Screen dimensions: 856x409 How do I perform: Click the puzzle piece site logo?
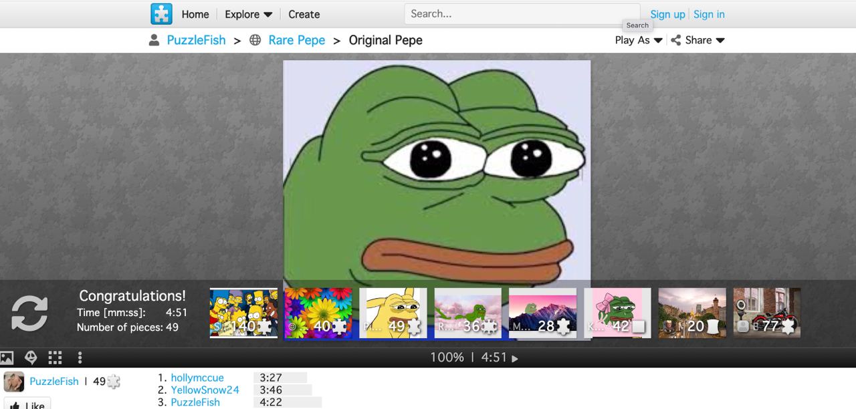161,14
